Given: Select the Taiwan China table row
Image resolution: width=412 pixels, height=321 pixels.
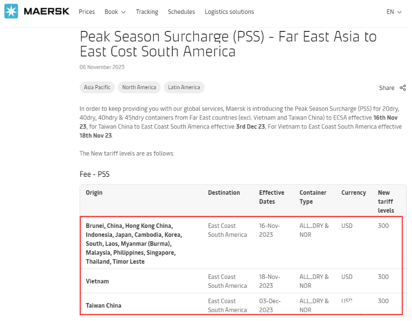Looking at the screenshot, I should tap(241, 304).
